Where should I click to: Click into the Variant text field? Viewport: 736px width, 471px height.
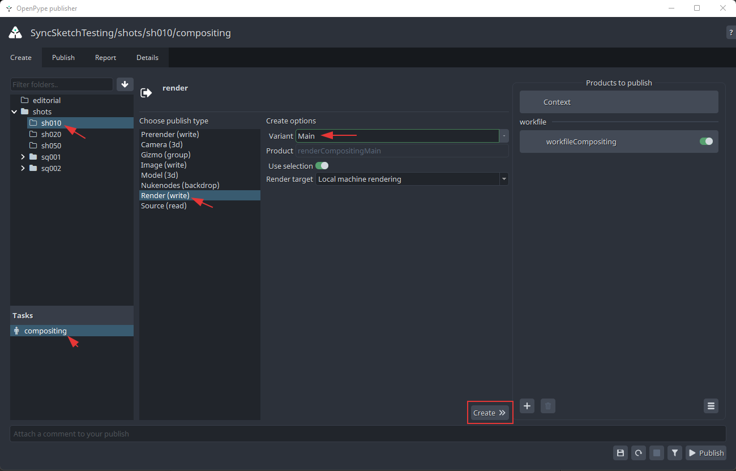point(397,136)
